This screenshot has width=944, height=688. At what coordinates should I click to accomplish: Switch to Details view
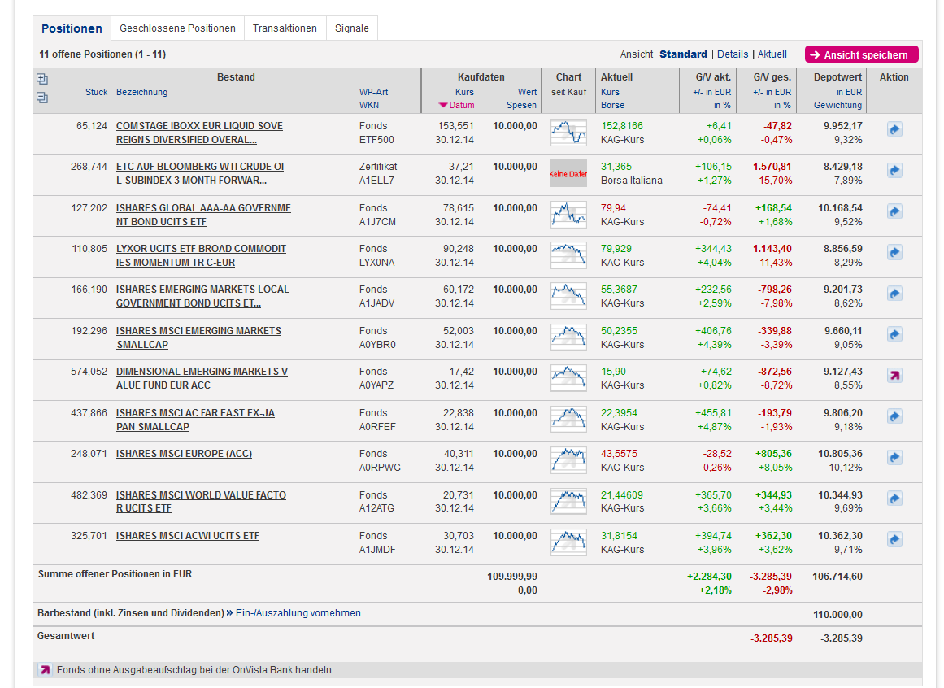click(x=733, y=54)
